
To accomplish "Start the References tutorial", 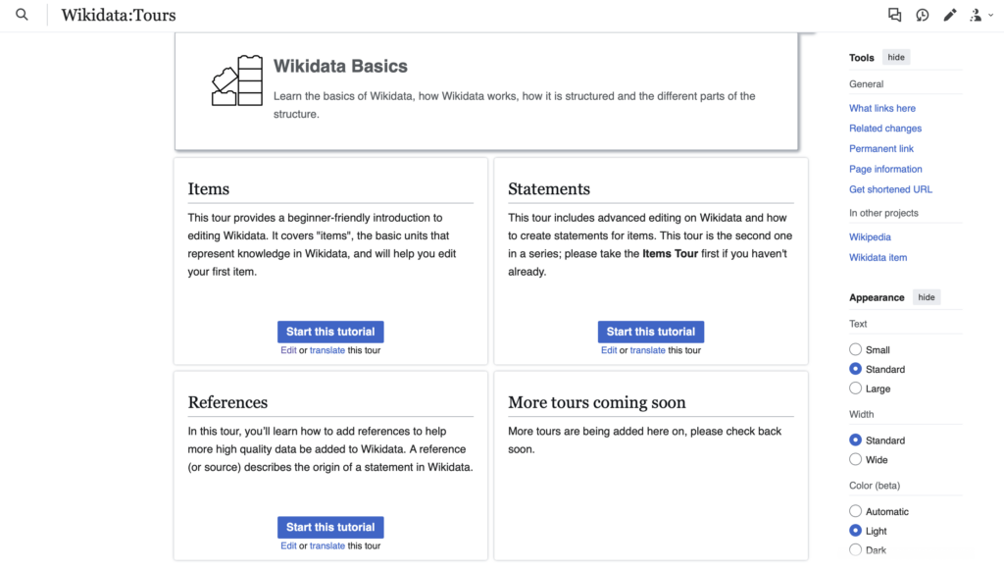I will tap(330, 527).
